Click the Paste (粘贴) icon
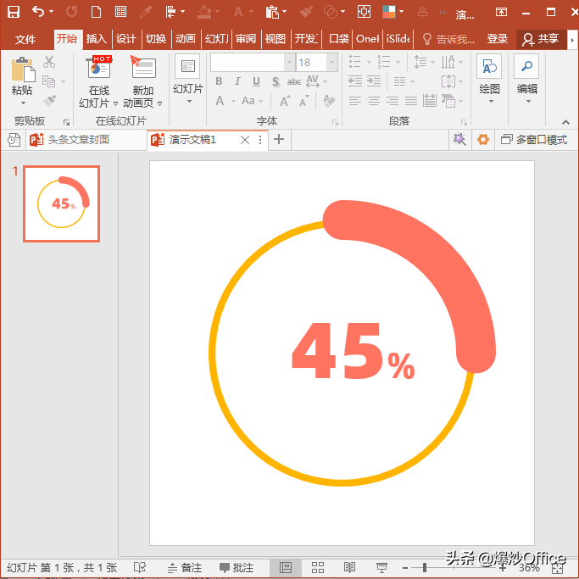The height and width of the screenshot is (579, 579). [22, 70]
